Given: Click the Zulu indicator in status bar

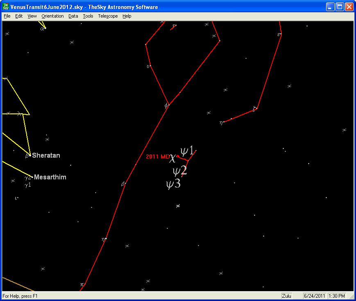Looking at the screenshot, I should 288,296.
